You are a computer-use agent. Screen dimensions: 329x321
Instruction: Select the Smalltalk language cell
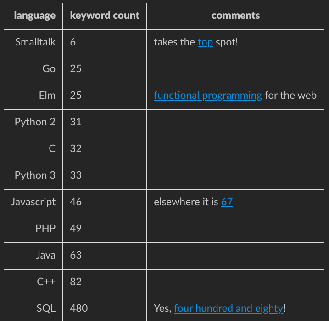click(35, 42)
